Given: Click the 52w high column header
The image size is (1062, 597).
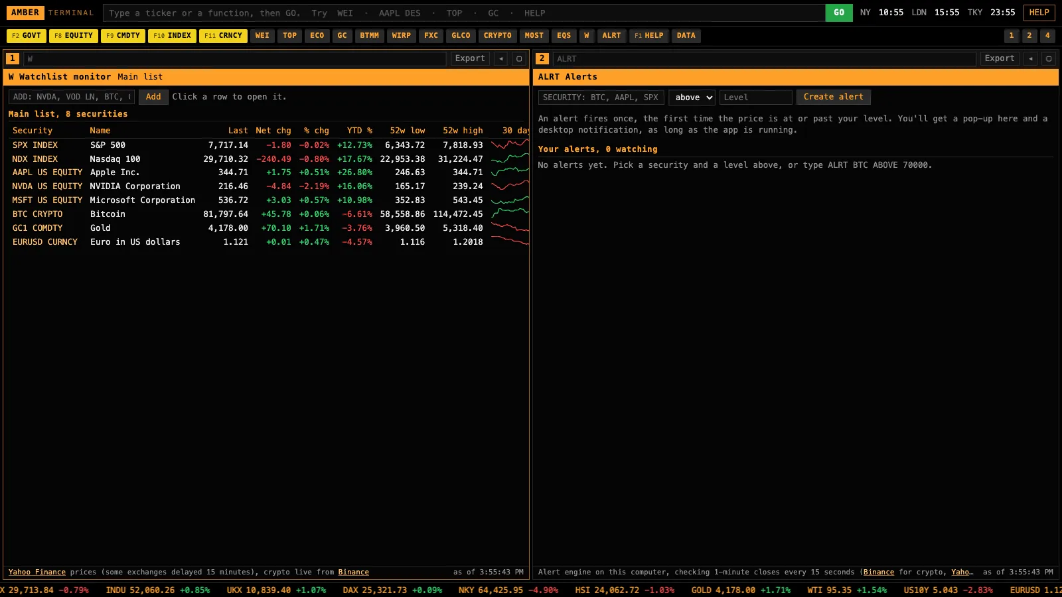Looking at the screenshot, I should tap(463, 131).
